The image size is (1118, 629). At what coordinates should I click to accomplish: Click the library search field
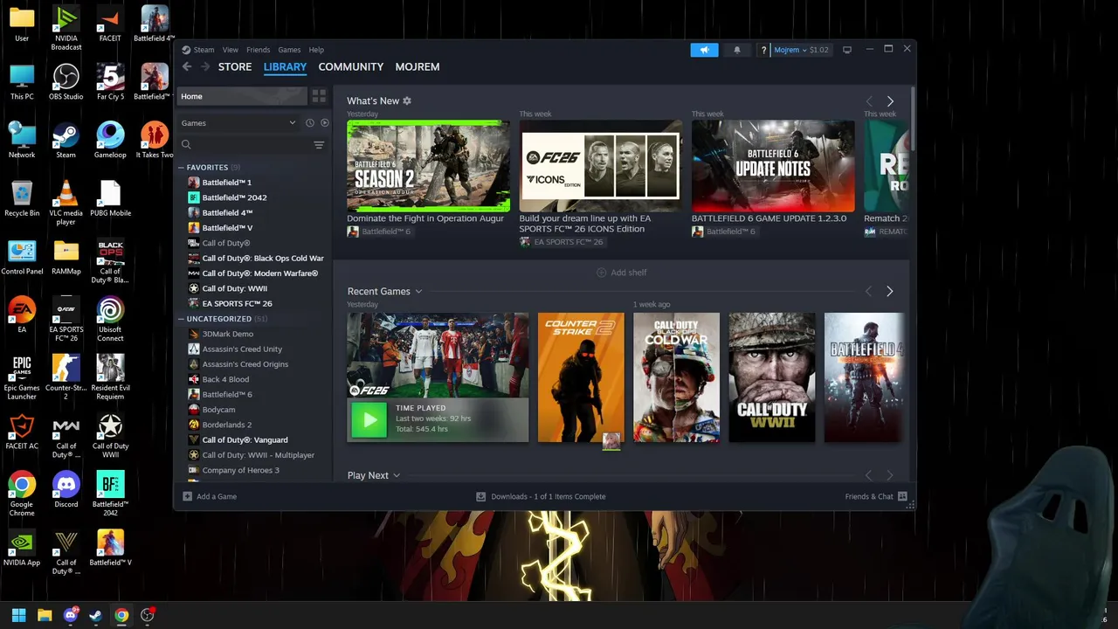point(245,145)
